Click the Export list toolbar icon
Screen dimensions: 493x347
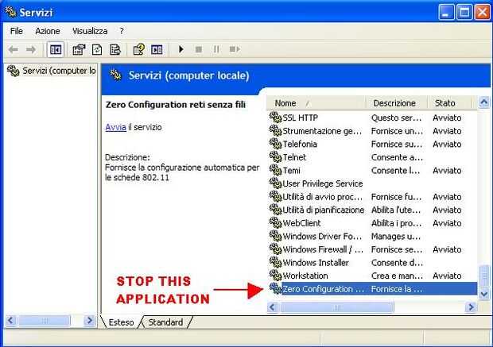coord(115,49)
